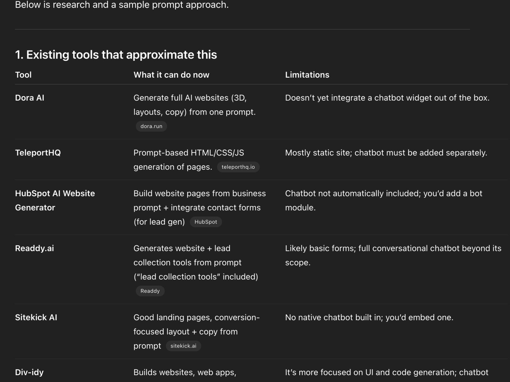510x382 pixels.
Task: Click the Readdy.ai tool name
Action: tap(34, 248)
